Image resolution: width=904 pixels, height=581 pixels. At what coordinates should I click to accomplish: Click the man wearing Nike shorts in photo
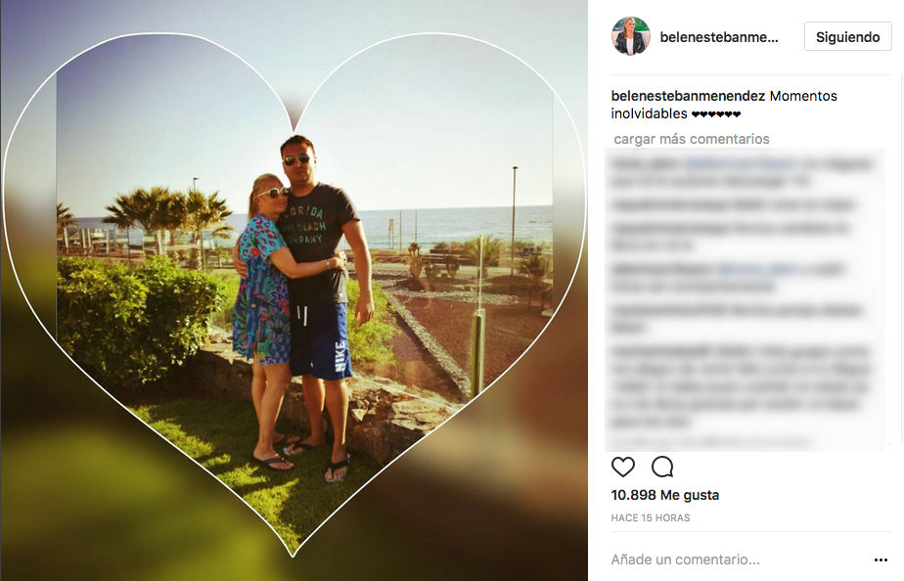(323, 299)
